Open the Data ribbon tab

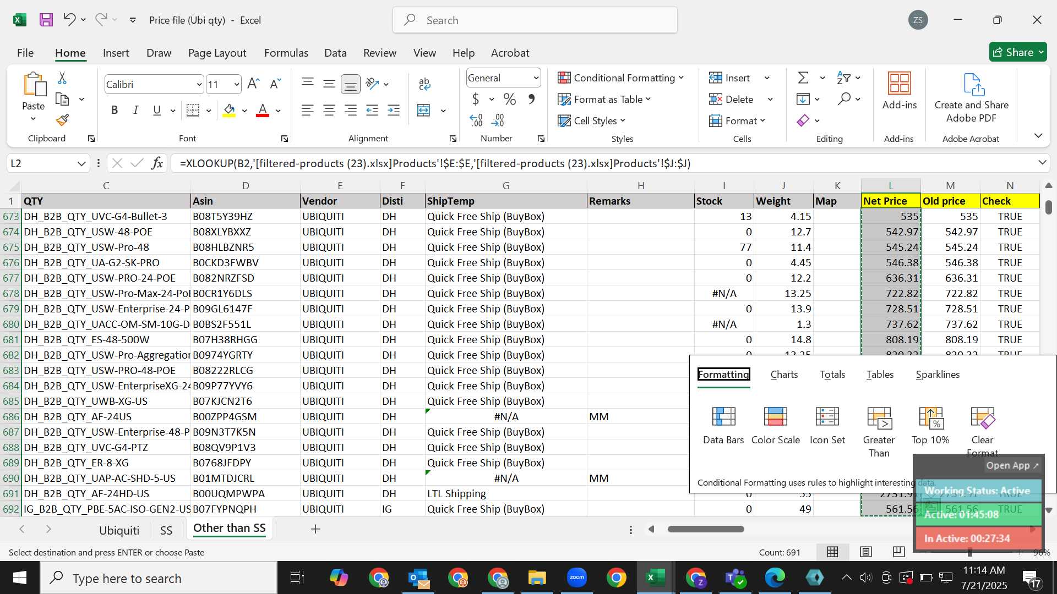coord(335,53)
